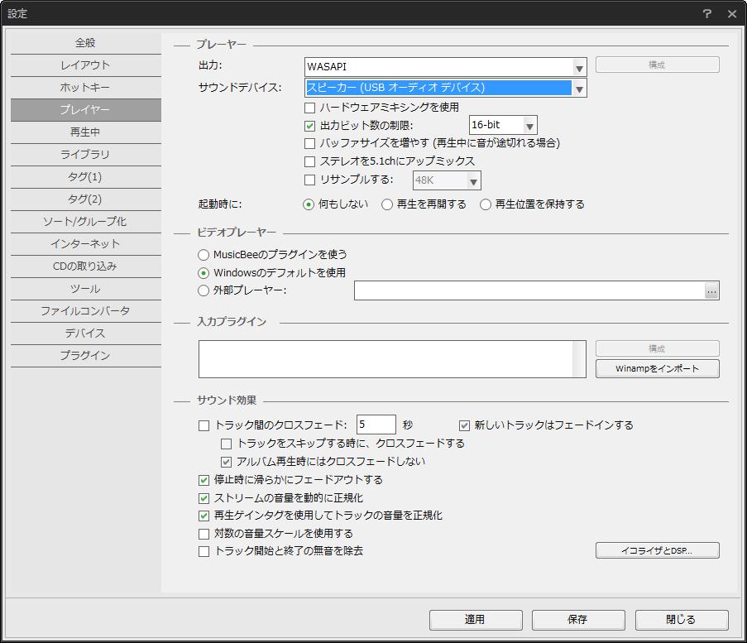Uncheck 停止時に滑らかにフェードアウトする
The height and width of the screenshot is (643, 747).
point(204,480)
